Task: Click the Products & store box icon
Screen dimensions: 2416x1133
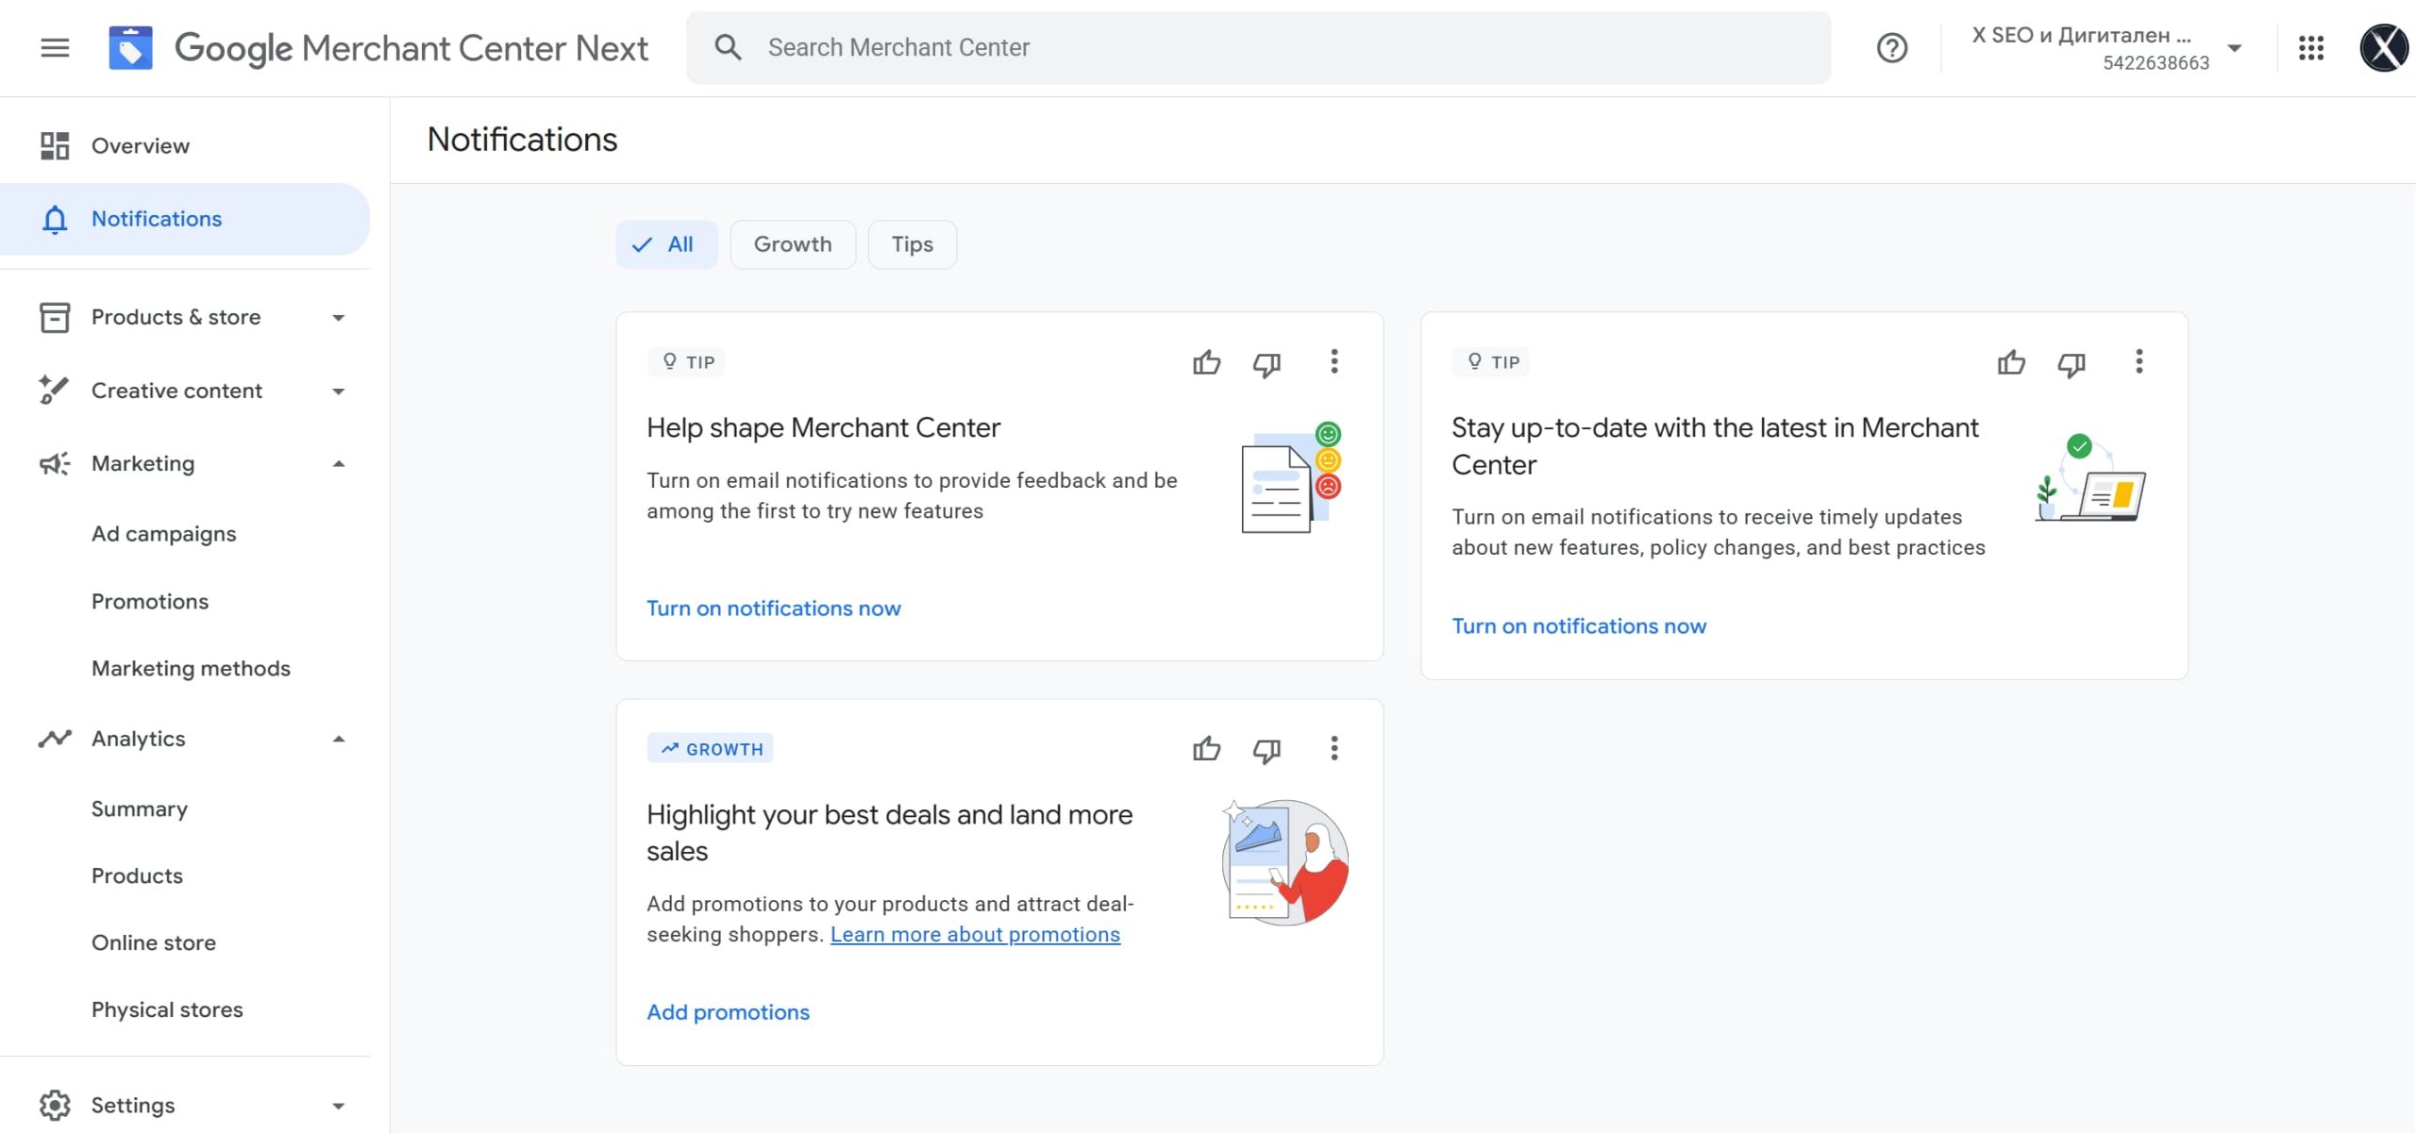Action: [x=55, y=317]
